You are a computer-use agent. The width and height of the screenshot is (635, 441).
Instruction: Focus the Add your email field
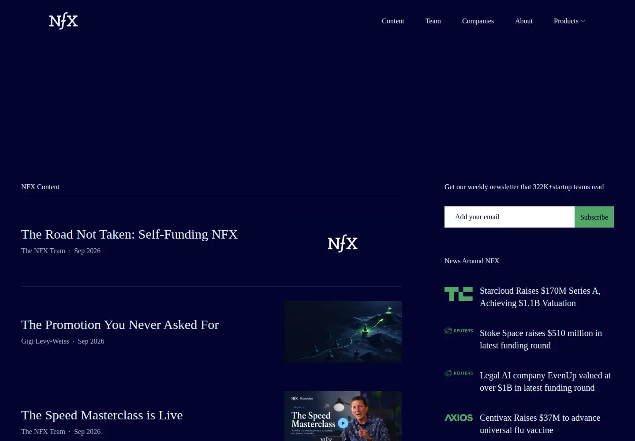pos(509,217)
